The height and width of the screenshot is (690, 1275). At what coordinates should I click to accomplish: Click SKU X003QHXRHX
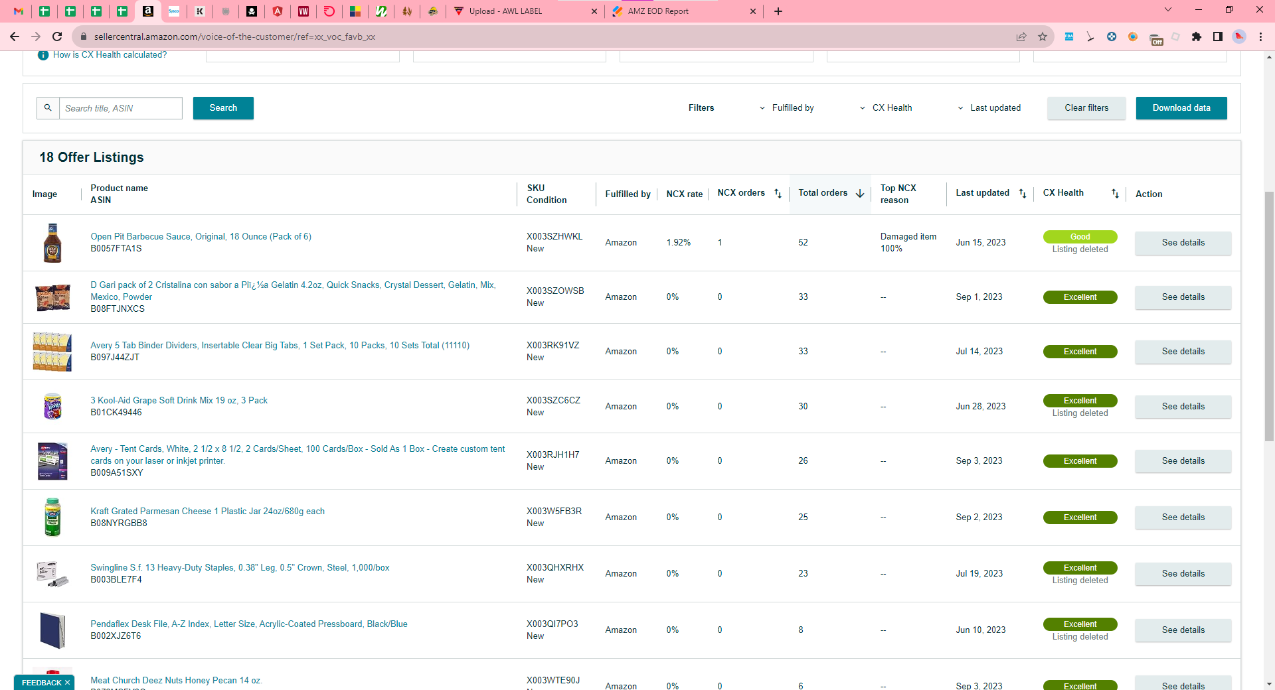coord(555,568)
